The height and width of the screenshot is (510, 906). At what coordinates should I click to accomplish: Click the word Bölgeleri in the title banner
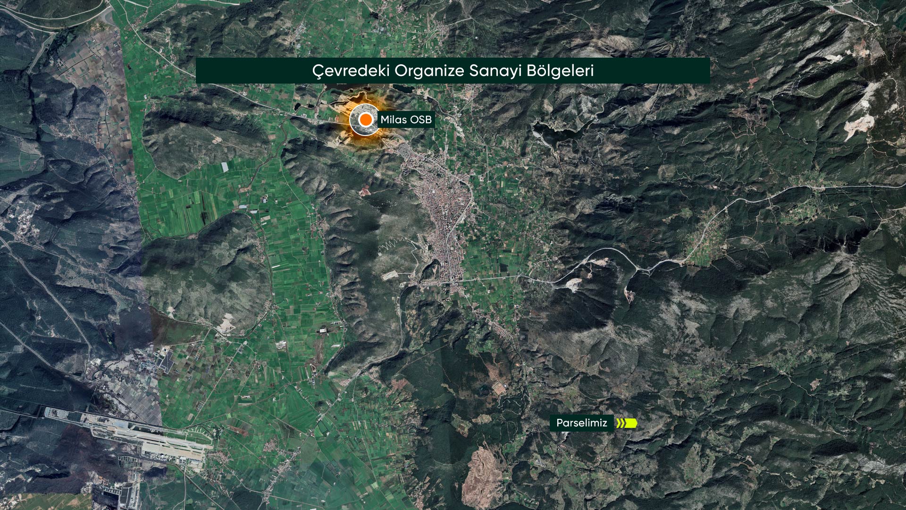pyautogui.click(x=560, y=71)
